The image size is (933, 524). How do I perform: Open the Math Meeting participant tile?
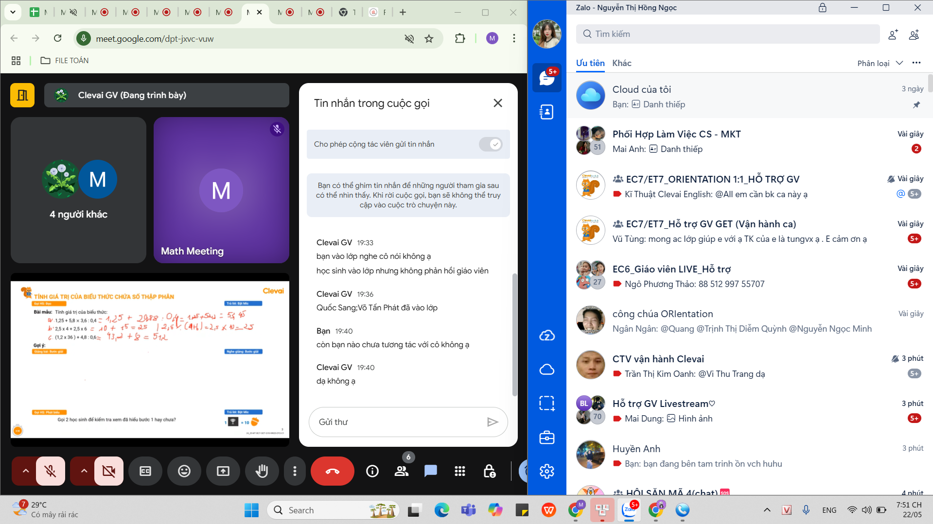(222, 190)
